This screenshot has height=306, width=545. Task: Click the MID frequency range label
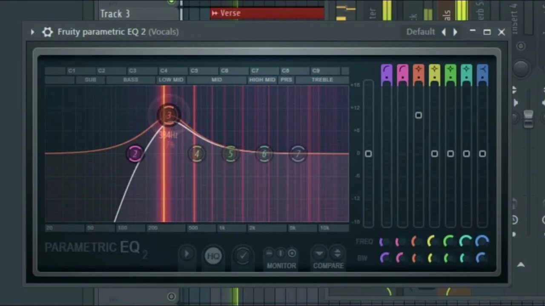[217, 80]
